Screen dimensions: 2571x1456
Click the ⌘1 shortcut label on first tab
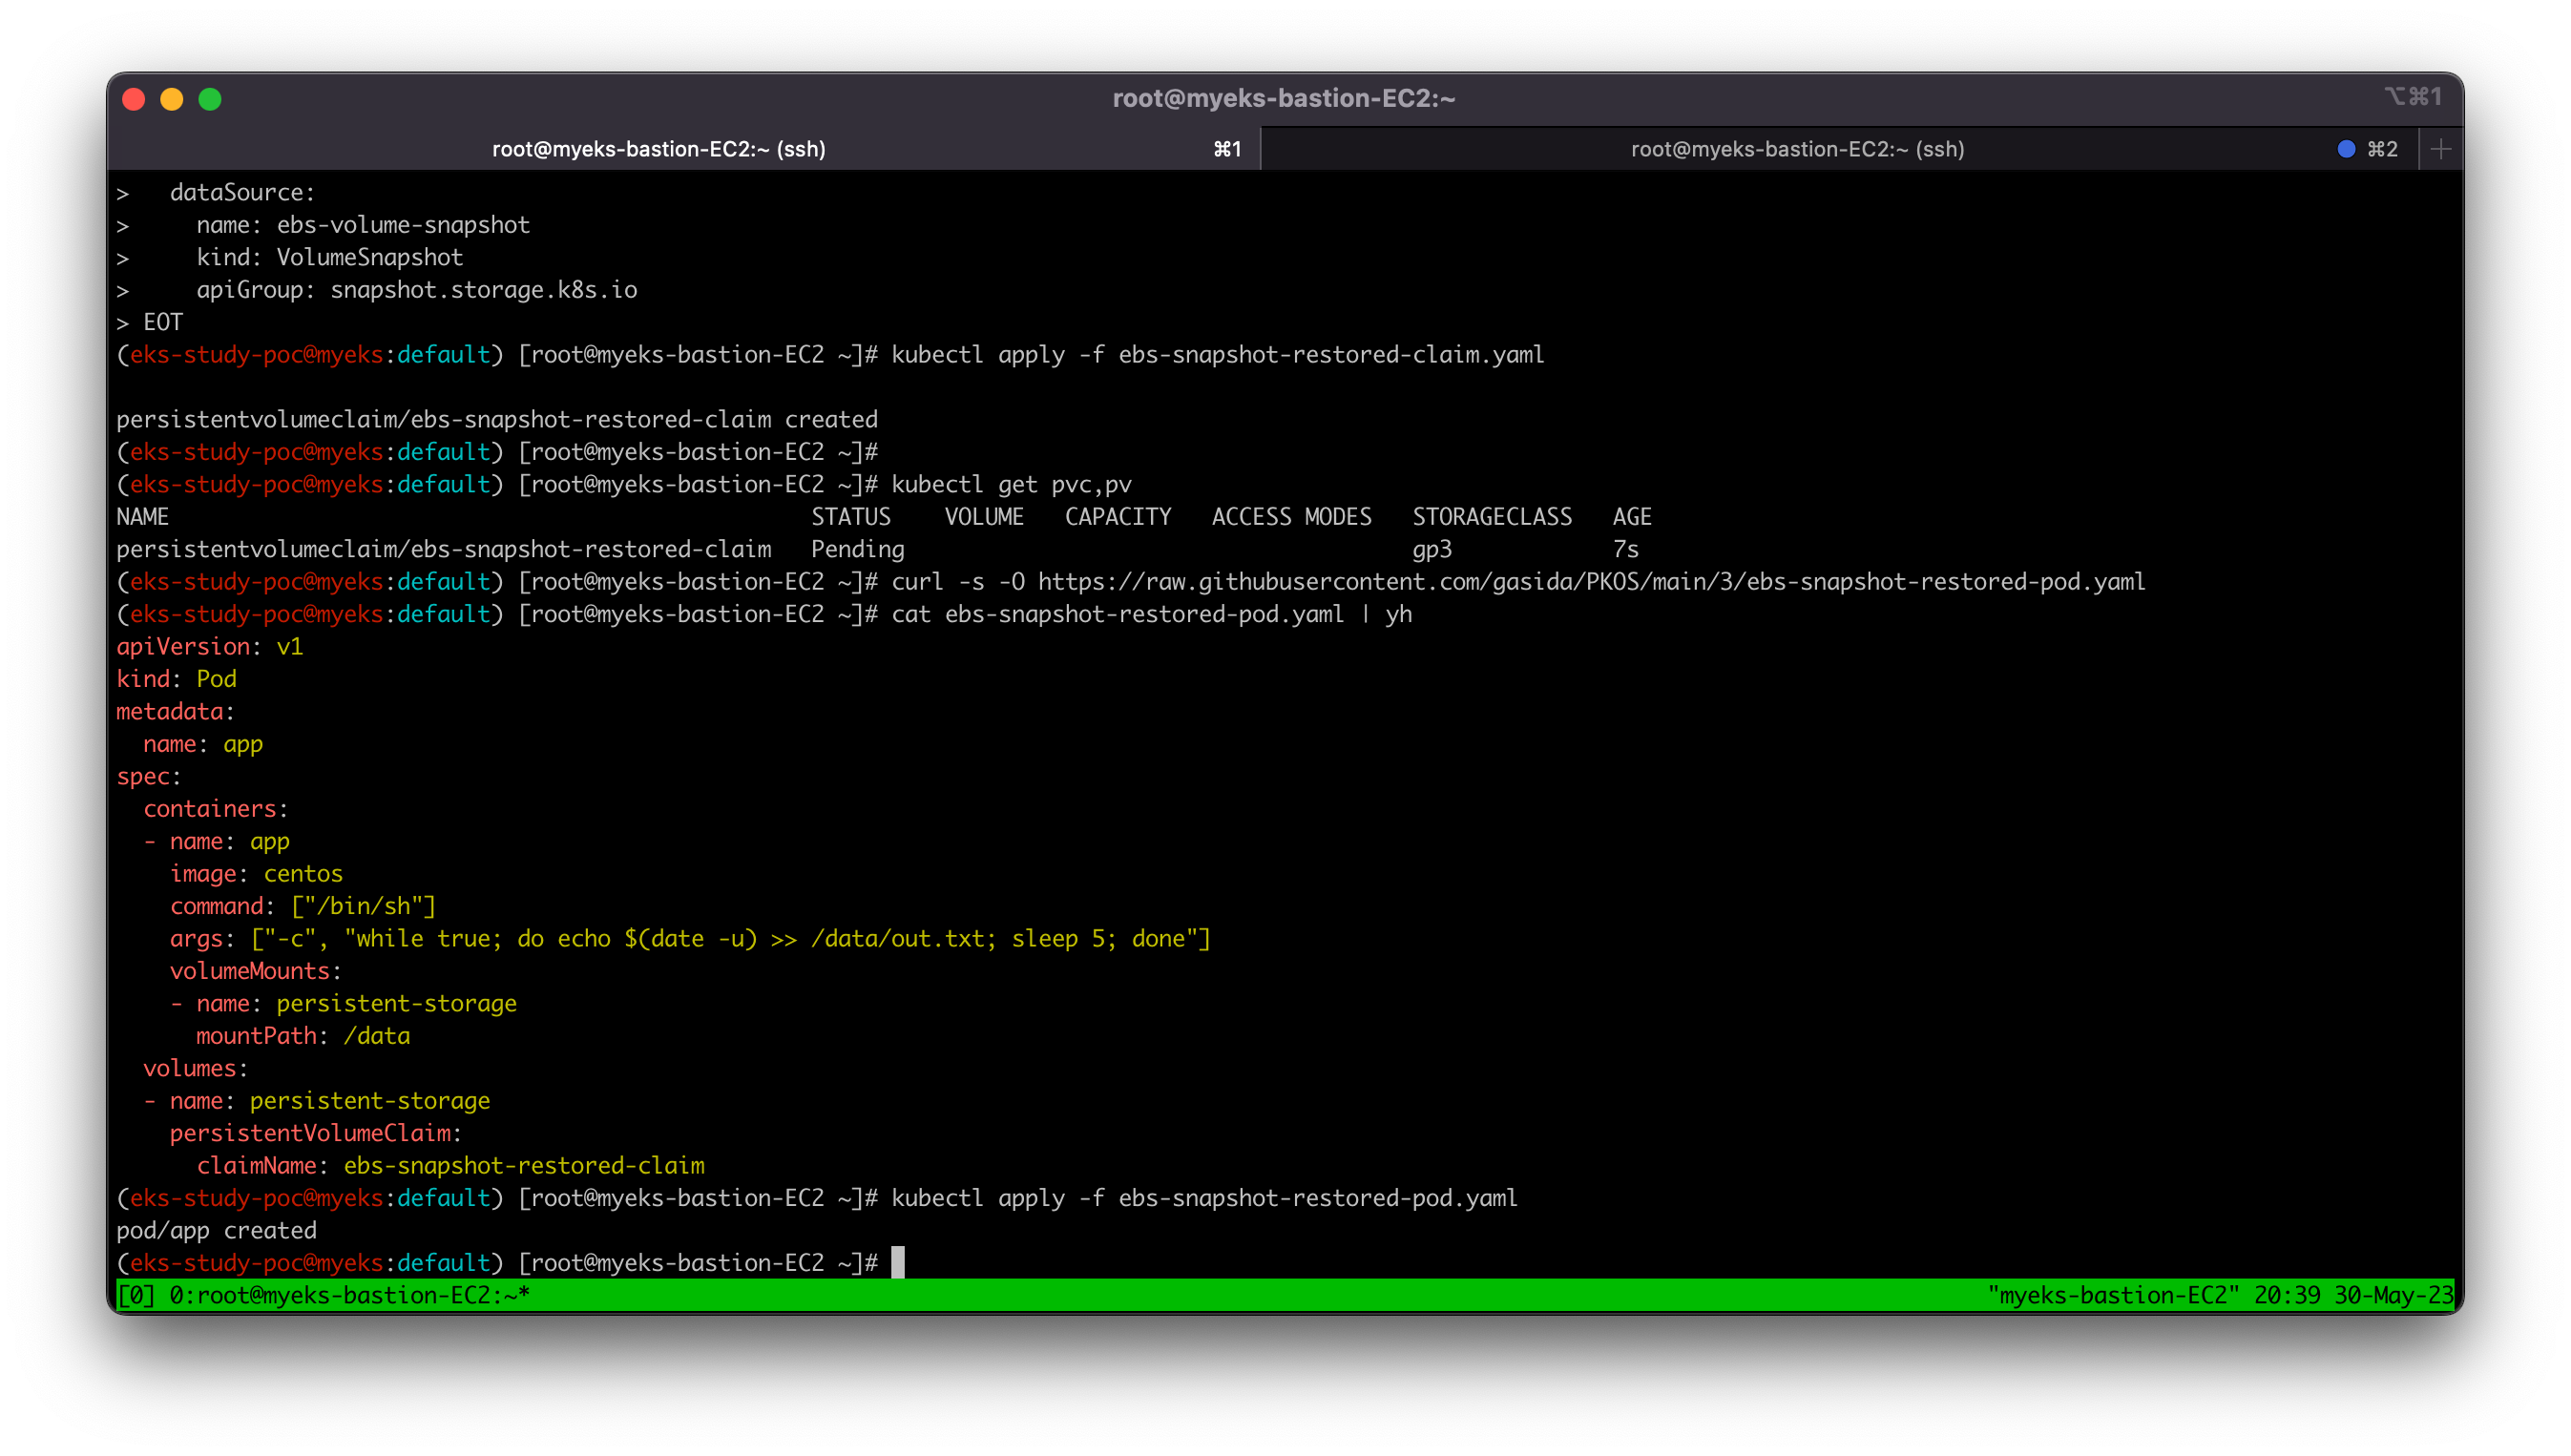pyautogui.click(x=1227, y=149)
